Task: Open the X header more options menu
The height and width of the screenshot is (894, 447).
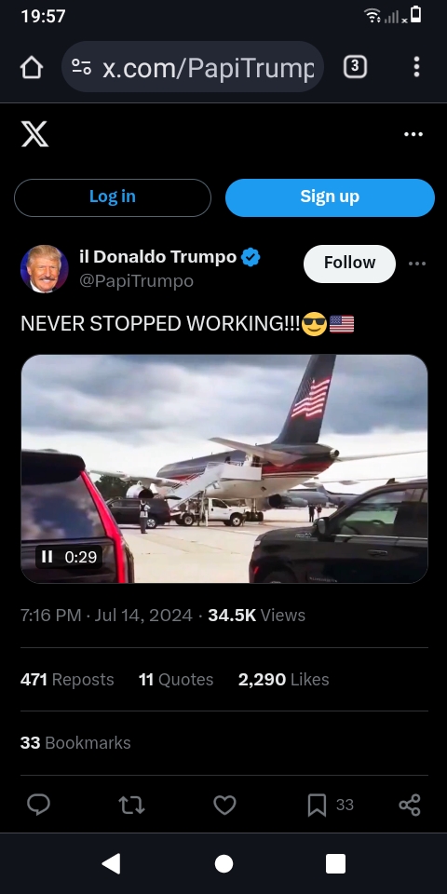Action: 413,134
